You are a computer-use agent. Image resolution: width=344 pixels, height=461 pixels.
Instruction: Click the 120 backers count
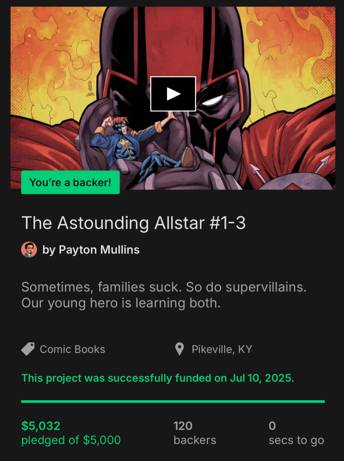pyautogui.click(x=183, y=426)
